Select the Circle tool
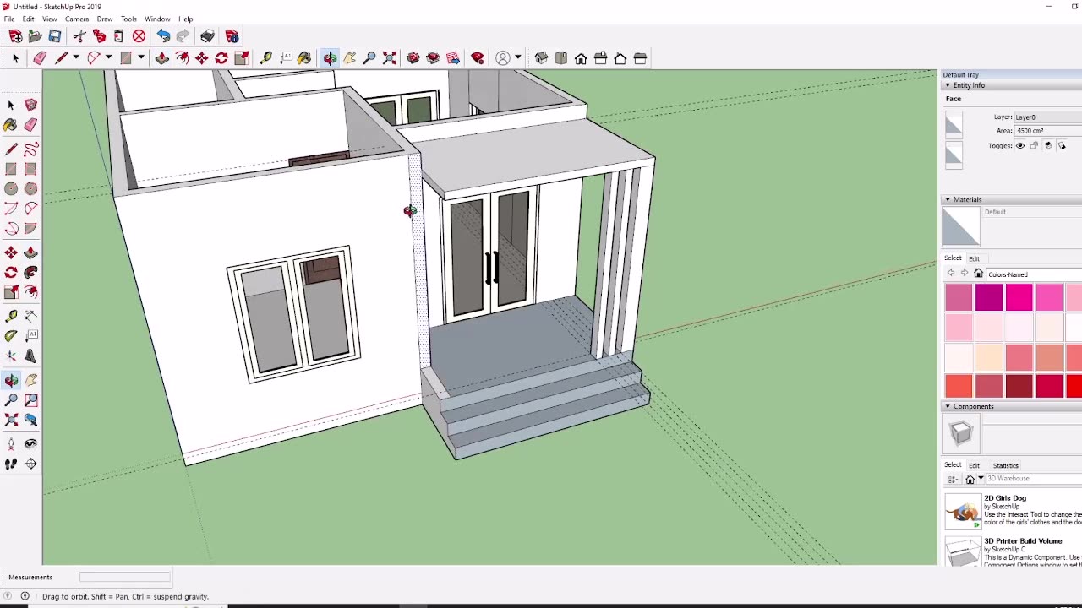1082x608 pixels. point(11,188)
